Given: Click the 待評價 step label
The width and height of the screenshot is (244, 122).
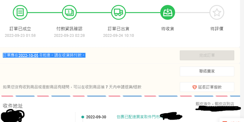Looking at the screenshot, I should [x=217, y=29].
